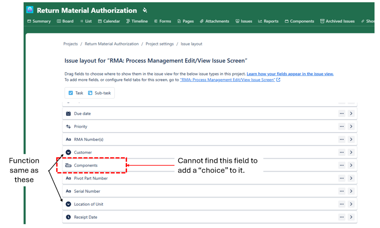The height and width of the screenshot is (228, 380).
Task: Expand the Receipt Date field row
Action: (351, 217)
